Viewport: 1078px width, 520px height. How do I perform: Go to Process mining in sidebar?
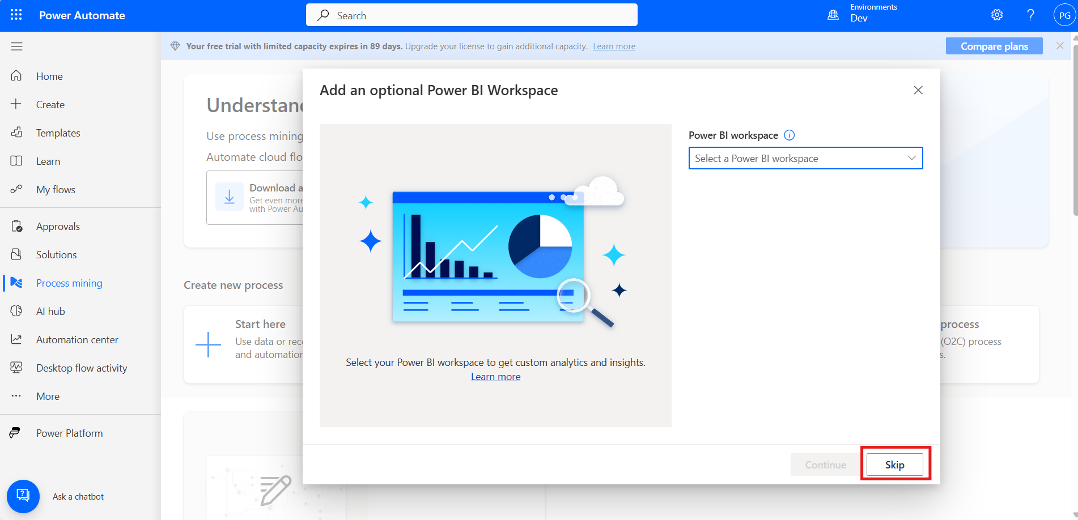click(x=69, y=283)
